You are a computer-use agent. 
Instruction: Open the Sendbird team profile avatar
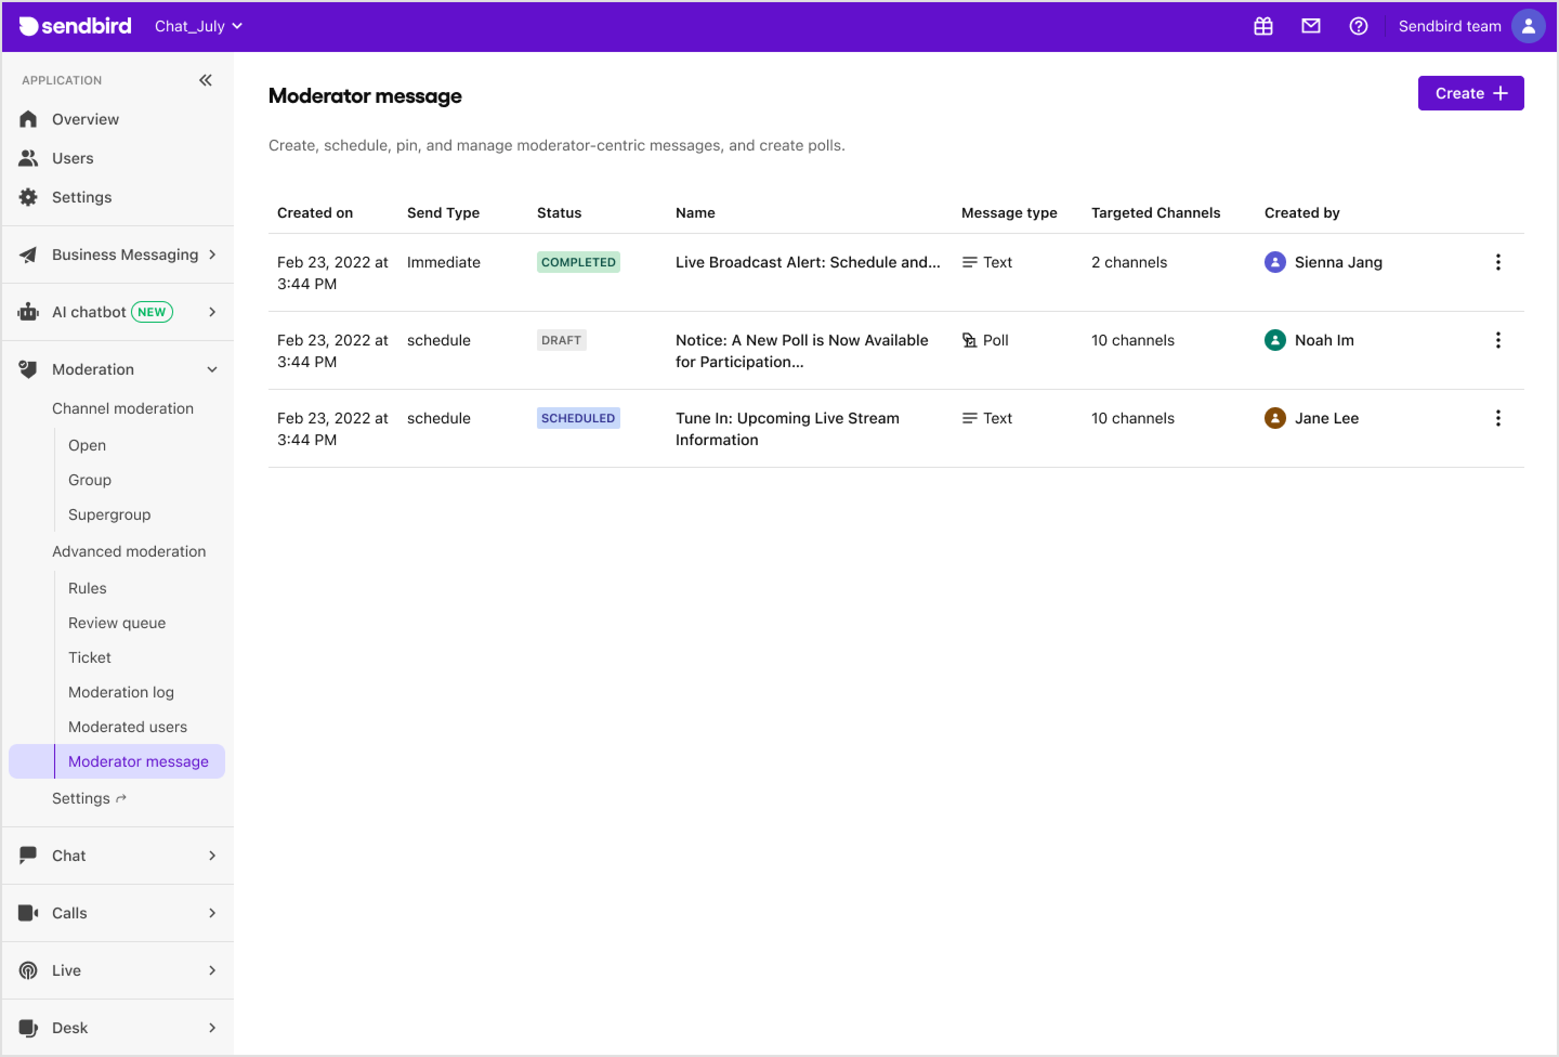(x=1528, y=26)
